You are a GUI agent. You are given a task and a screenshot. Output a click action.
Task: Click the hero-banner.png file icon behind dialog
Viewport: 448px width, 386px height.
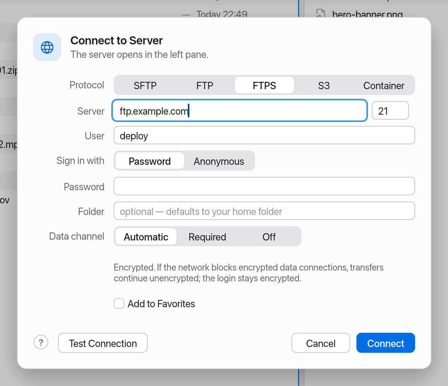click(x=320, y=13)
